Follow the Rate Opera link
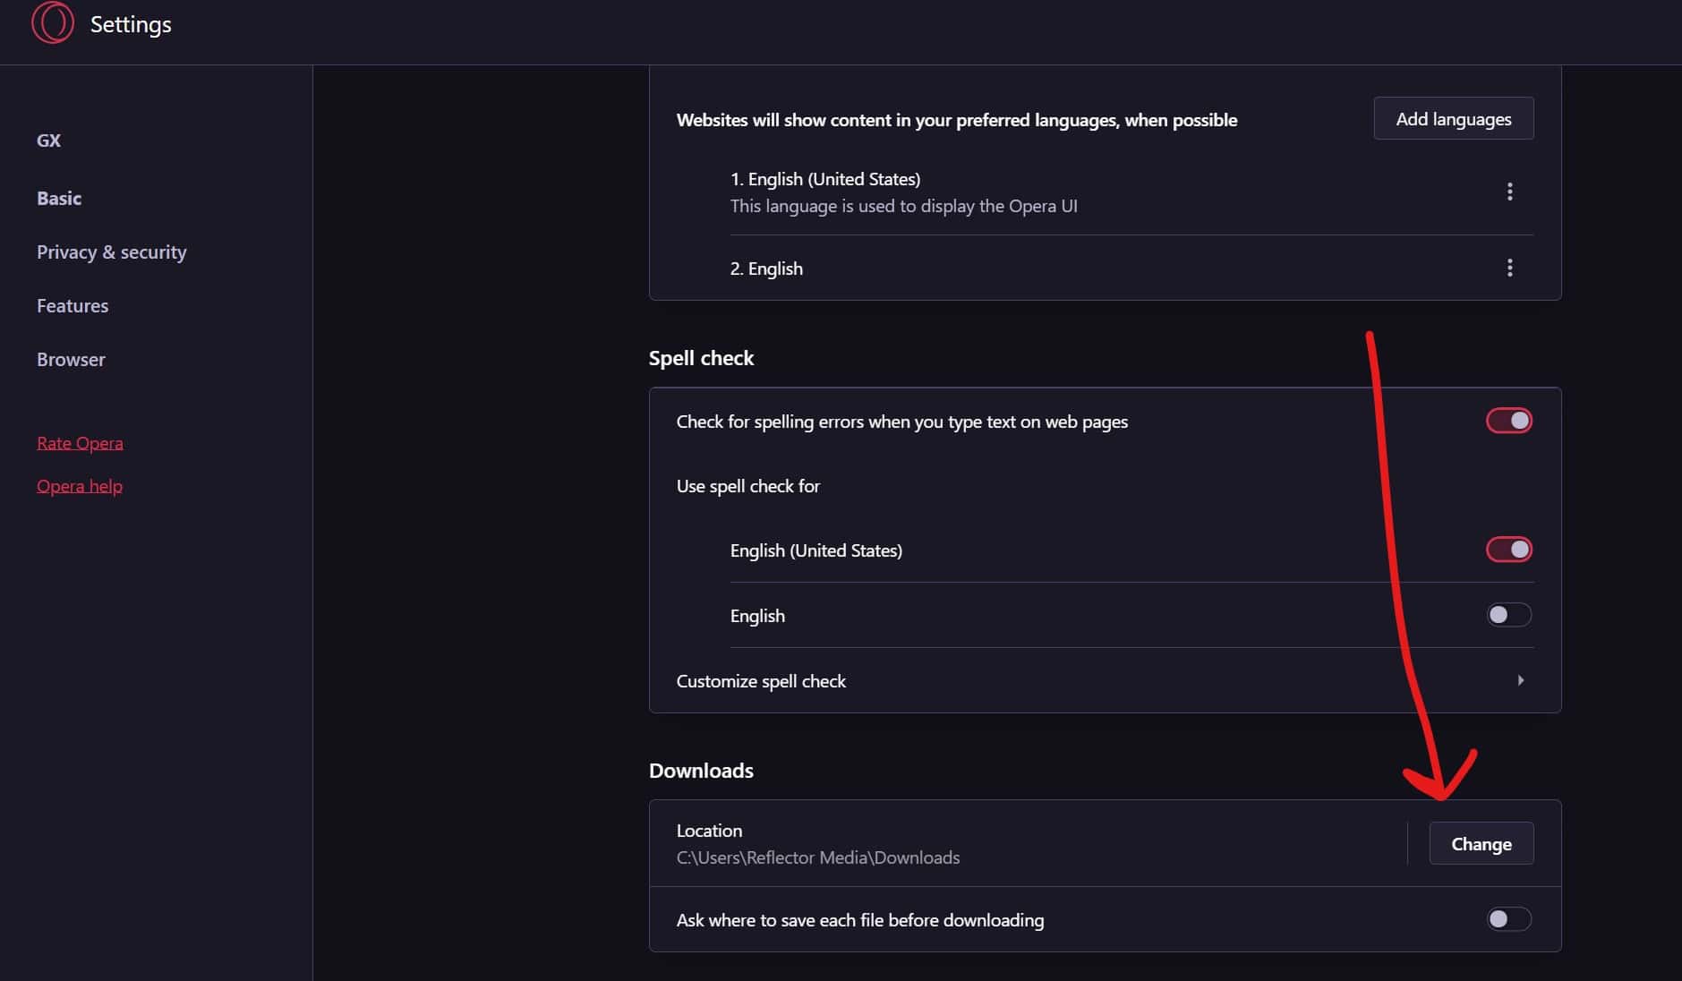Viewport: 1682px width, 981px height. (80, 443)
